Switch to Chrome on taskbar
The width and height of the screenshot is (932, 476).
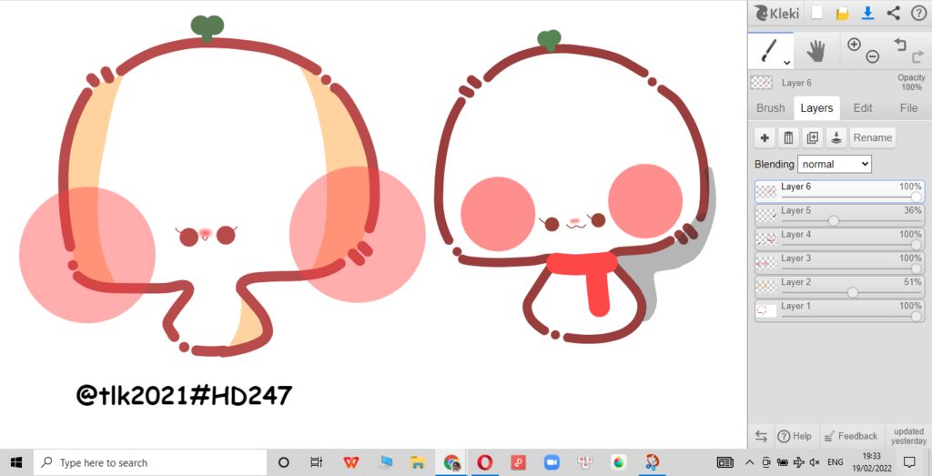pyautogui.click(x=451, y=462)
